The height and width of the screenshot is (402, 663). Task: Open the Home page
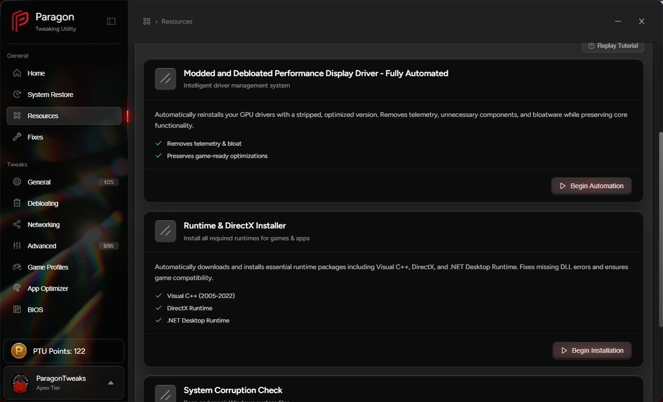point(64,73)
